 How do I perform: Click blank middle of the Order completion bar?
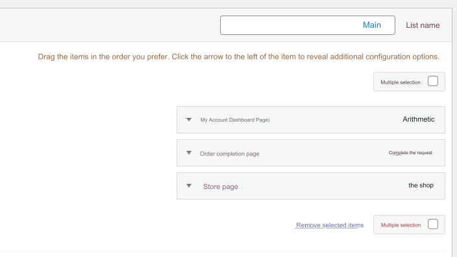tap(323, 153)
